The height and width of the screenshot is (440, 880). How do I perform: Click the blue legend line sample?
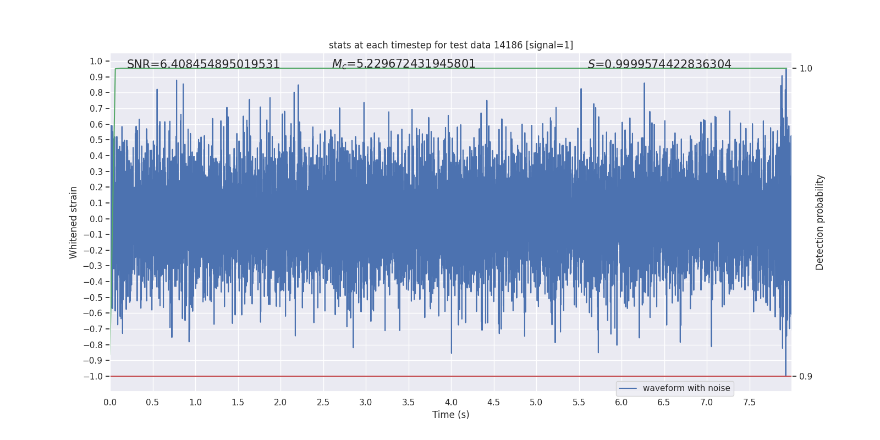pos(628,388)
